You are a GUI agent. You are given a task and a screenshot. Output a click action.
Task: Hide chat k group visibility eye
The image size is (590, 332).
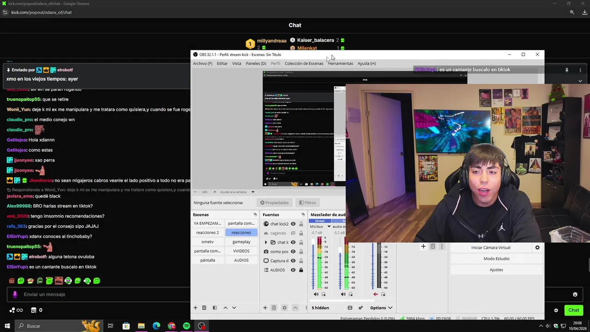click(293, 242)
